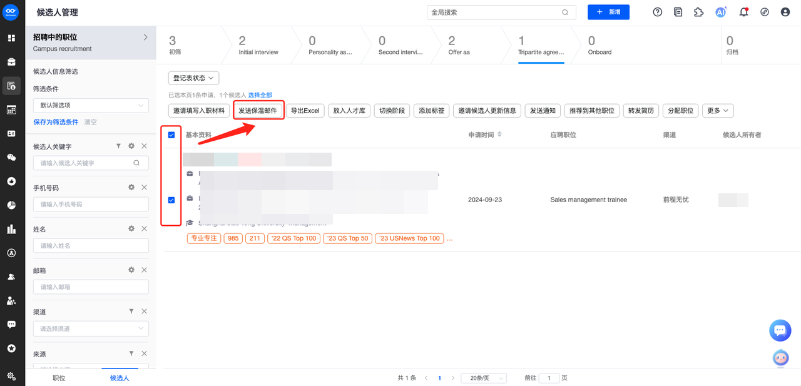
Task: Switch to the Personality assessment stage tab
Action: pyautogui.click(x=330, y=45)
